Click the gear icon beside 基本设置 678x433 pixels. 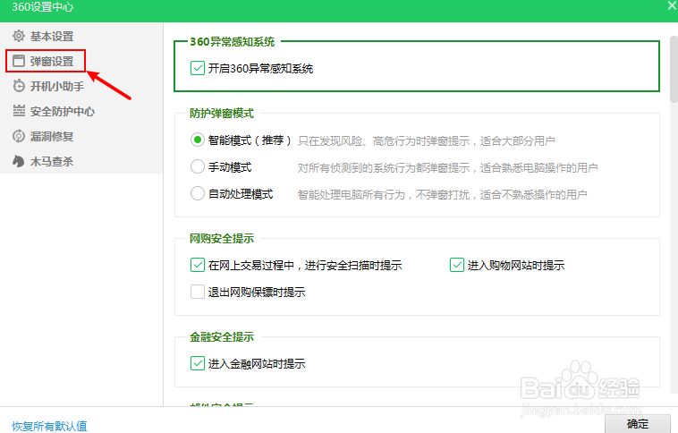[x=19, y=36]
